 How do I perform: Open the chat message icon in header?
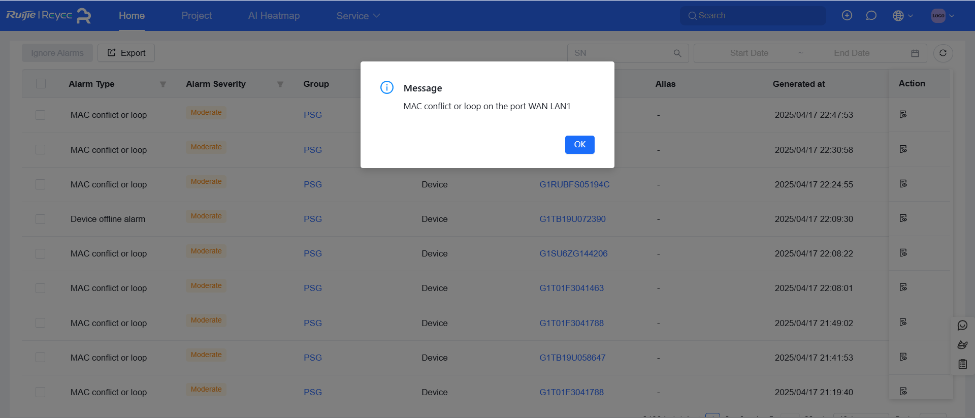click(x=871, y=16)
